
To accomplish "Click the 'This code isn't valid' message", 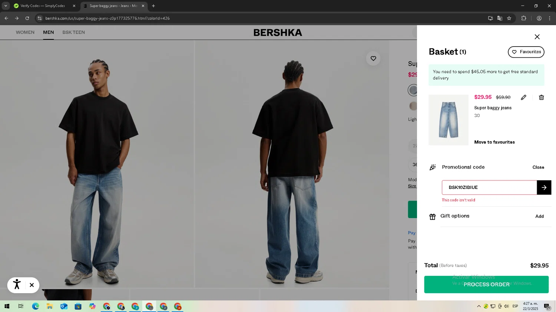I will tap(459, 200).
